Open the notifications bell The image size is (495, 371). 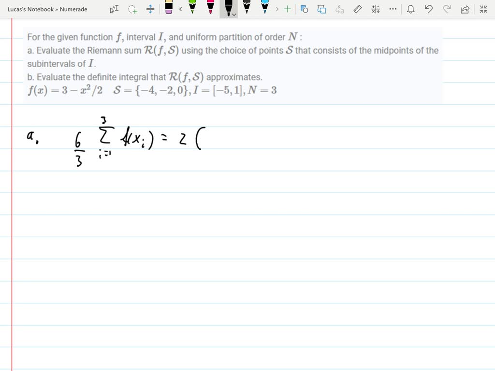click(x=410, y=9)
